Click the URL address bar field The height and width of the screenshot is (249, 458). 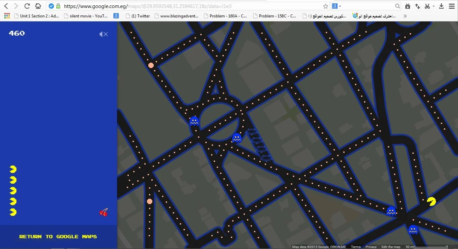[188, 6]
